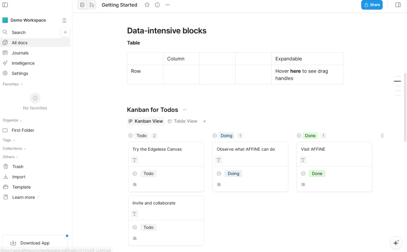
Task: Open Trash
Action: [35, 166]
